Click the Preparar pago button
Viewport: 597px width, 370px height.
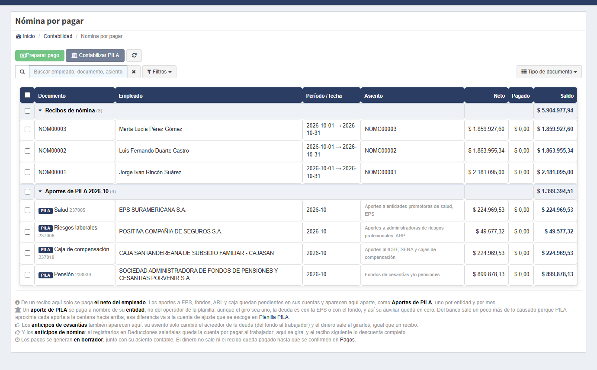(40, 55)
